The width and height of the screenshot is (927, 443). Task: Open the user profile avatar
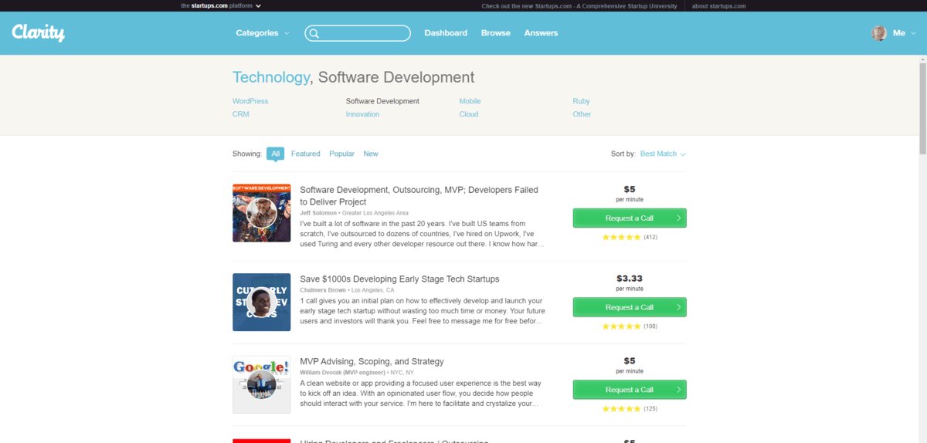[x=879, y=33]
